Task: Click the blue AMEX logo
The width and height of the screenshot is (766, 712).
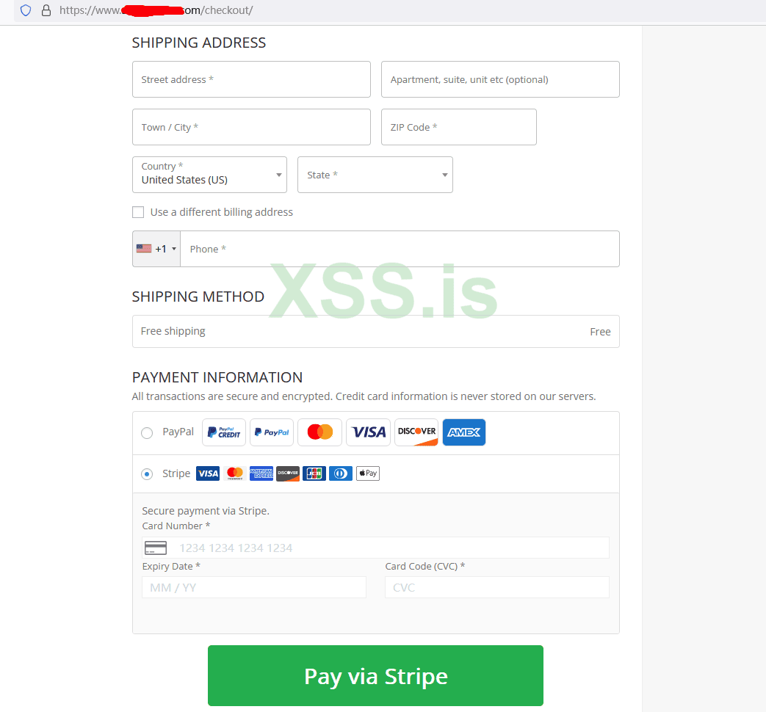Action: pos(464,432)
